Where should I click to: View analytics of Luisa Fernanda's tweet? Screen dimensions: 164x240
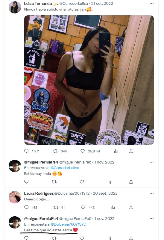116,151
